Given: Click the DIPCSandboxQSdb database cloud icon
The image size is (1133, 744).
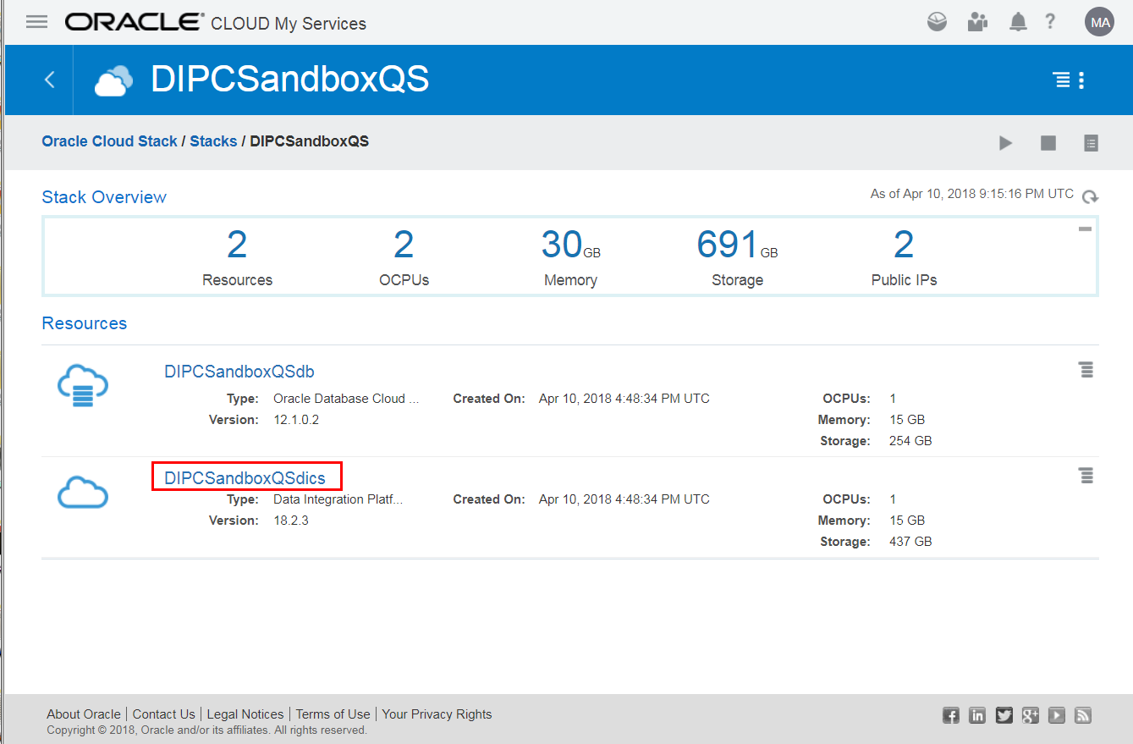Looking at the screenshot, I should coord(83,385).
